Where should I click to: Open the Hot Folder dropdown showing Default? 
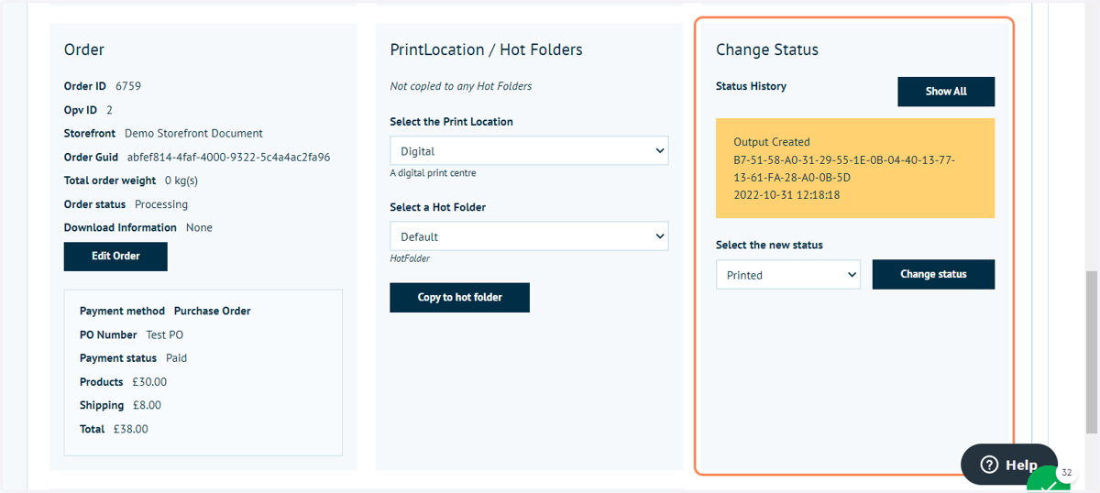pyautogui.click(x=529, y=236)
